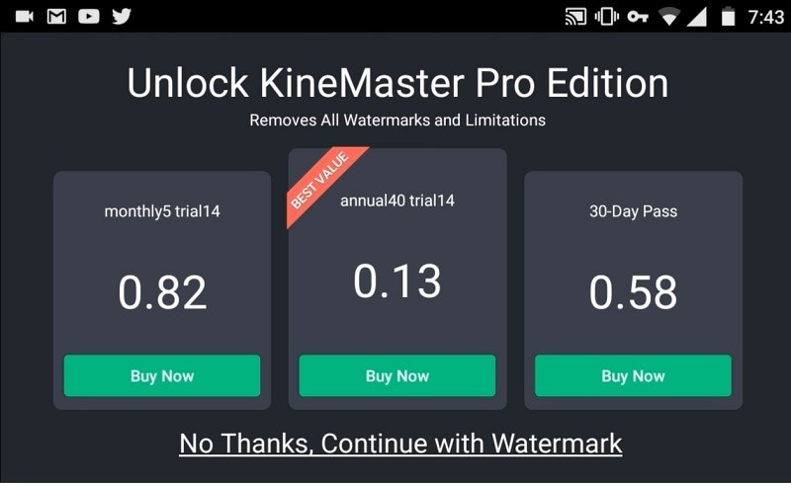Select the 0.82 price on monthly card
791x484 pixels.
click(x=162, y=292)
